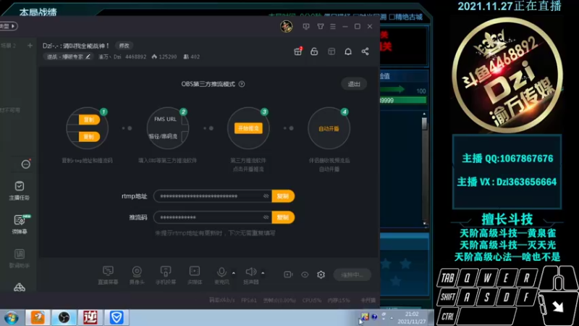Click the FMS URL label in step 2
This screenshot has width=579, height=326.
pos(165,119)
